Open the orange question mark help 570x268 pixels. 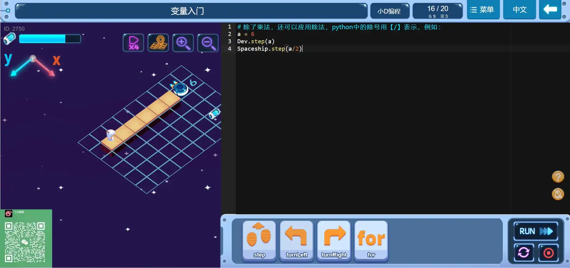click(x=558, y=177)
